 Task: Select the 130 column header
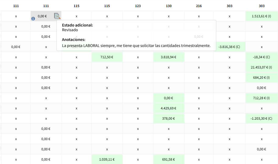[168, 6]
